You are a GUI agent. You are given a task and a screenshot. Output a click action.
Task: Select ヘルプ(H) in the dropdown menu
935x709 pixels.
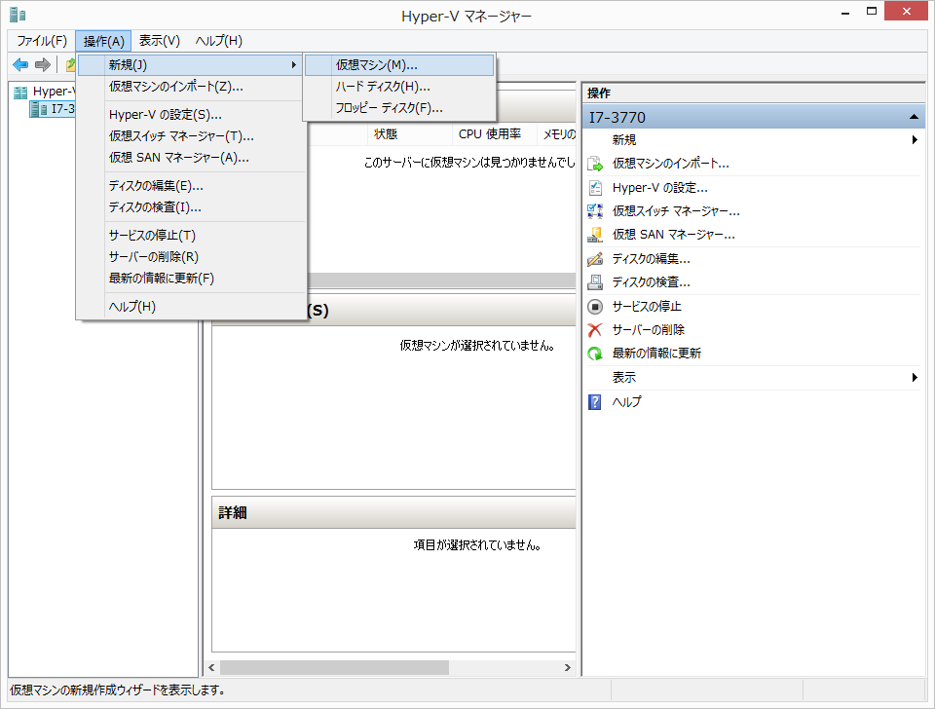[190, 307]
